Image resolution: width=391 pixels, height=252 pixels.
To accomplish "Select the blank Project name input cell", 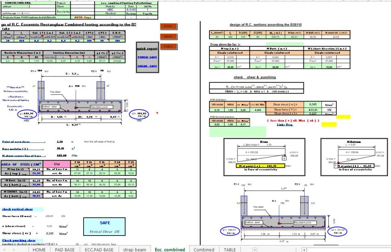I will 82,3.
